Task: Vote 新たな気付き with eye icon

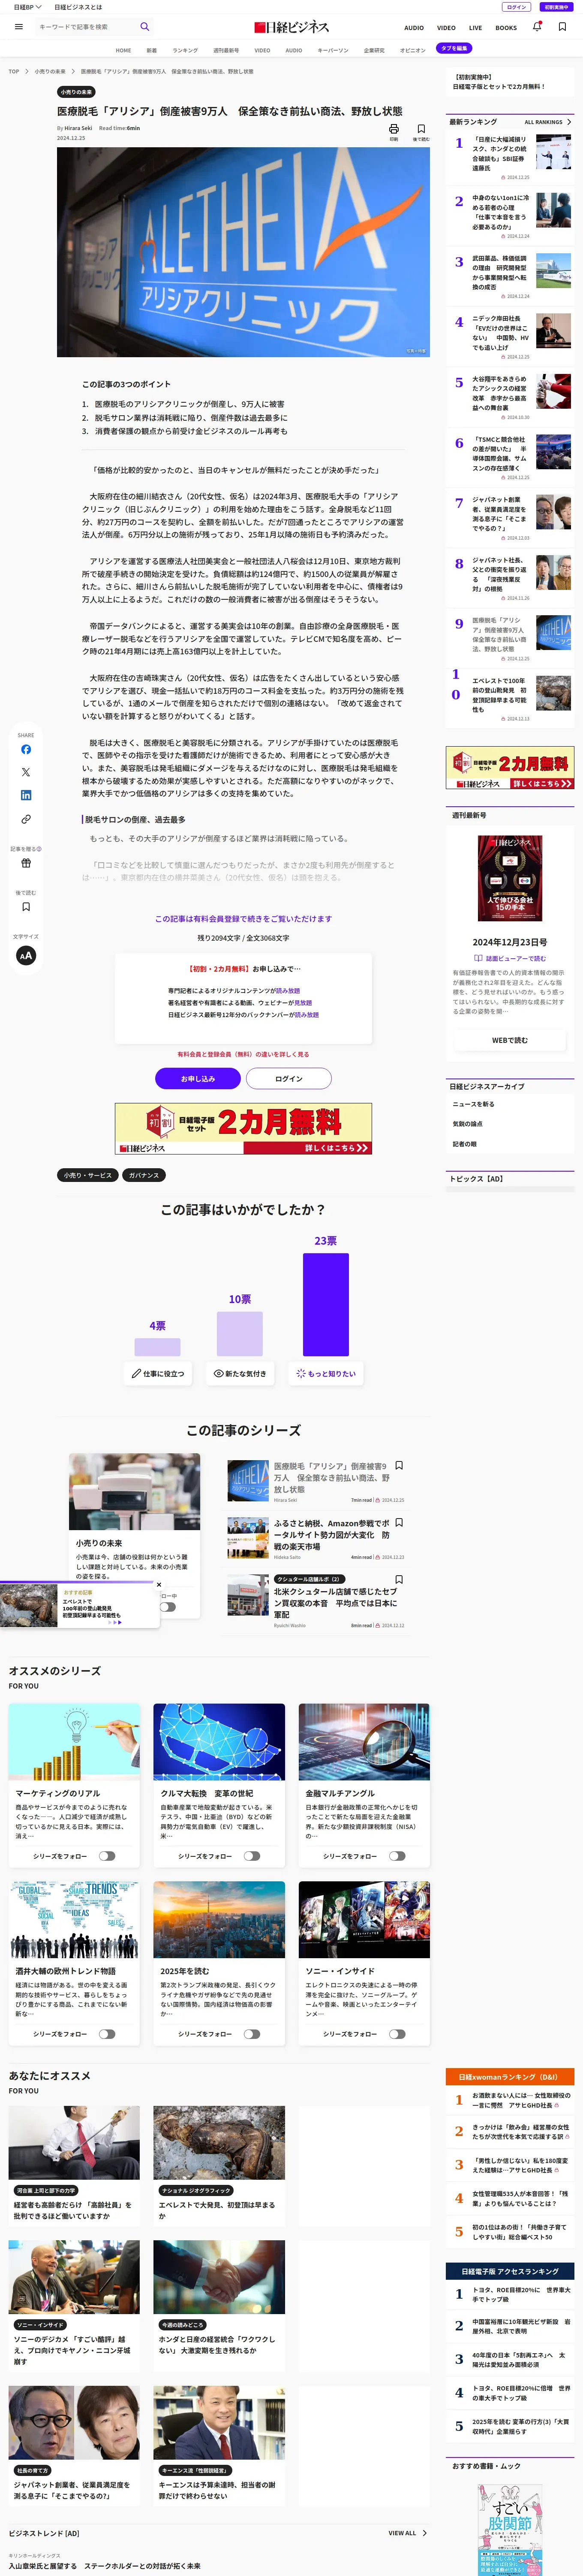Action: tap(240, 1374)
